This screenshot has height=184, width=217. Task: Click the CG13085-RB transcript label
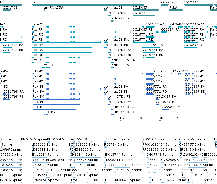click(143, 30)
